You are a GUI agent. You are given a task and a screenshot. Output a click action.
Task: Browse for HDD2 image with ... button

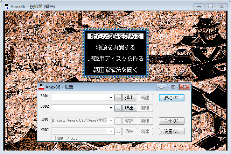(x=118, y=131)
